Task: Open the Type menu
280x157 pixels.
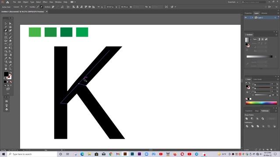Action: pos(32,2)
